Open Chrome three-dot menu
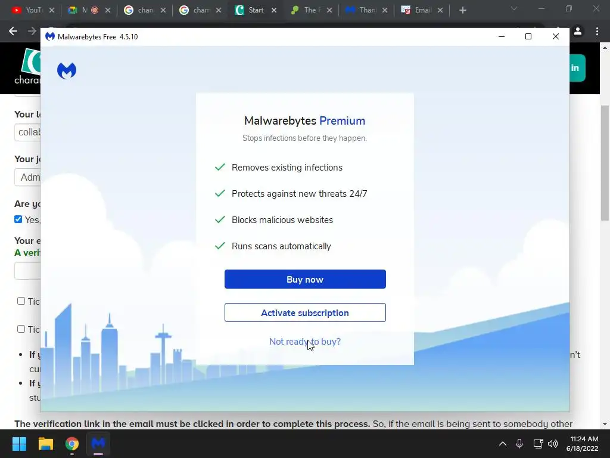Screen dimensions: 610x458 597,31
